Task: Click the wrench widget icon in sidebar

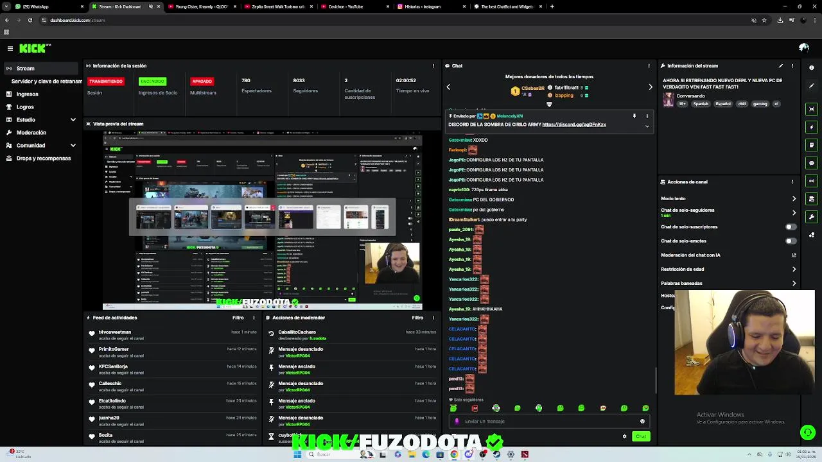Action: [812, 217]
